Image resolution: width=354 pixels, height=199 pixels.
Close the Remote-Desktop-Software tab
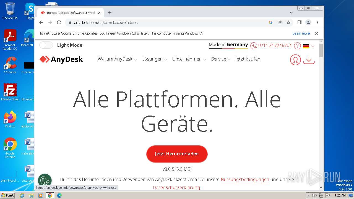pyautogui.click(x=99, y=13)
